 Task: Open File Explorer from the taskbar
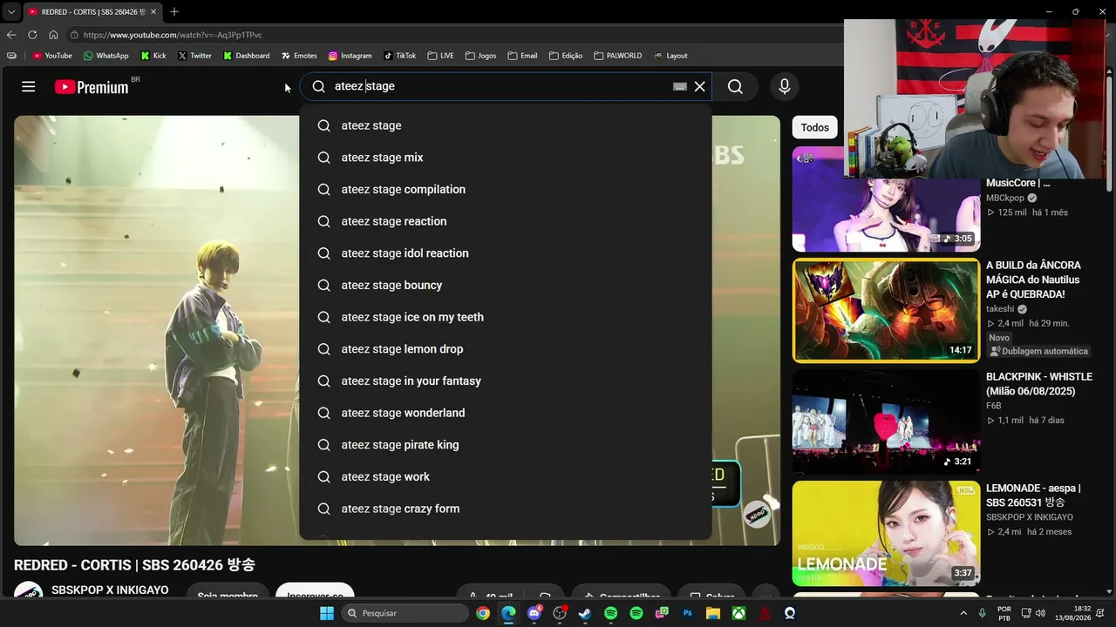tap(713, 613)
